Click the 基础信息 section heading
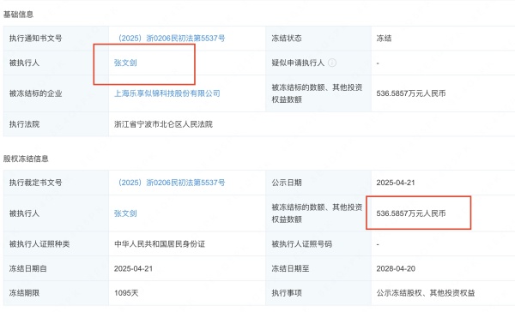Screen dimensions: 515x312 (x=18, y=14)
